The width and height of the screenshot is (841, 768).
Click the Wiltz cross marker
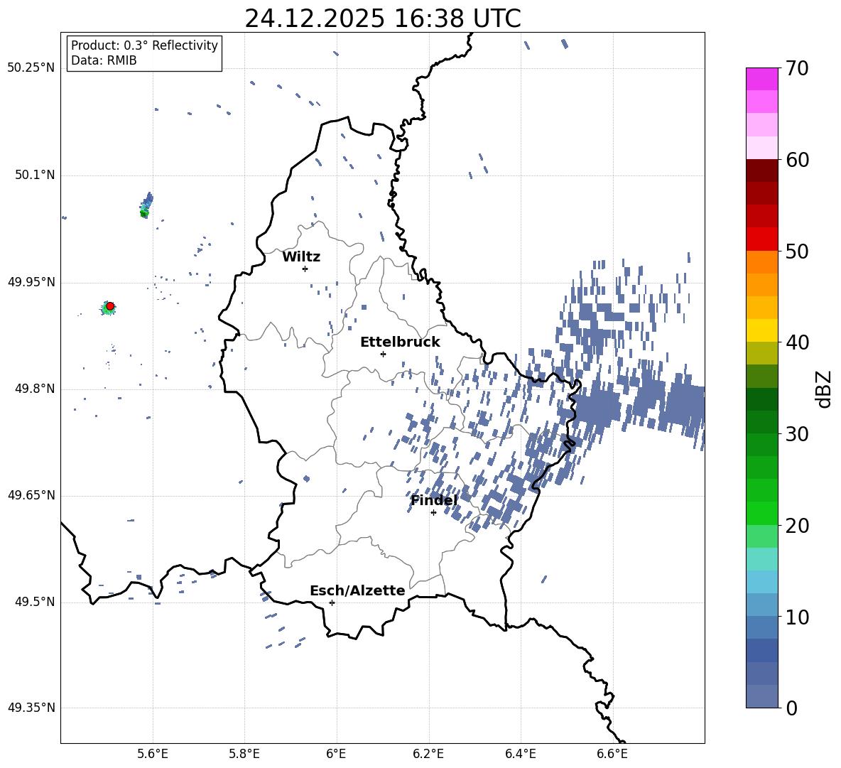click(305, 269)
